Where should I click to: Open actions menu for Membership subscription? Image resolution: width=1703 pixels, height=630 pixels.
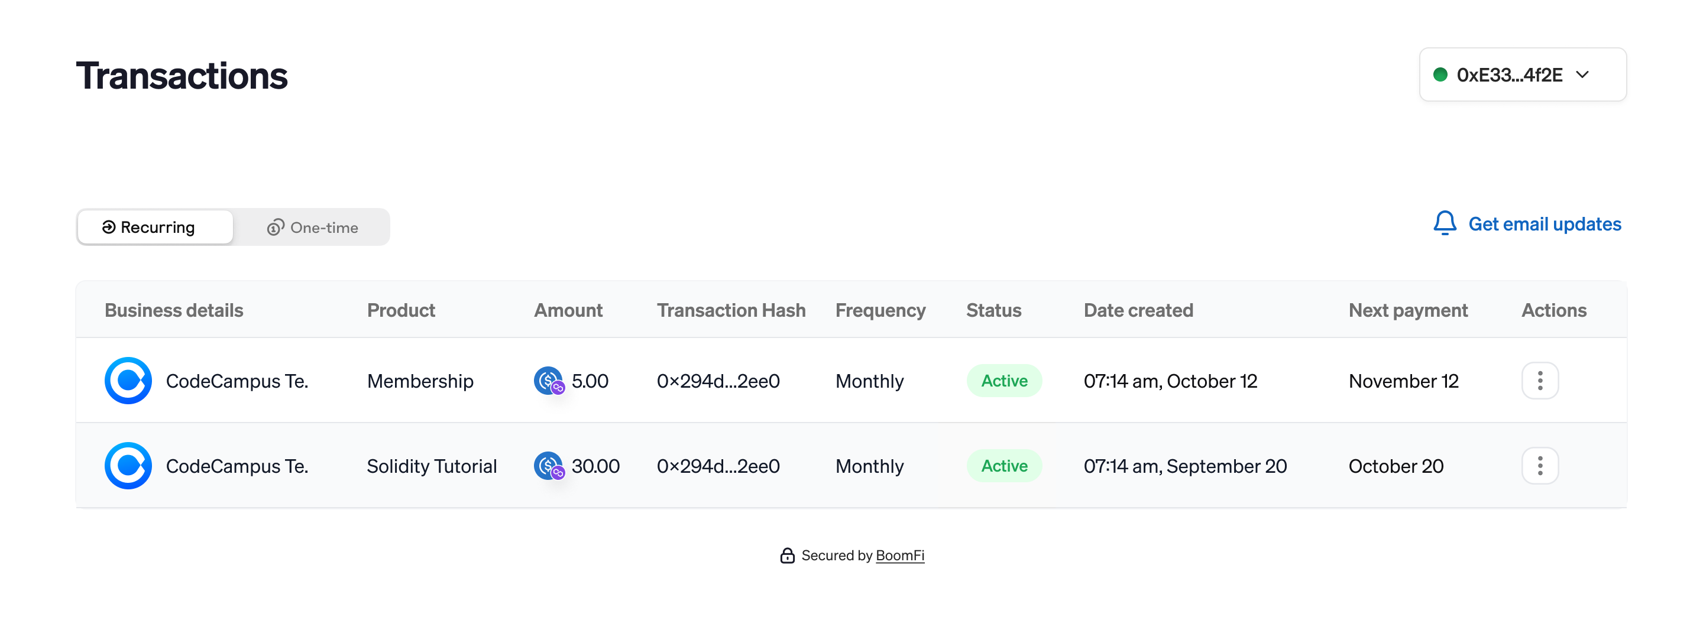(1540, 381)
